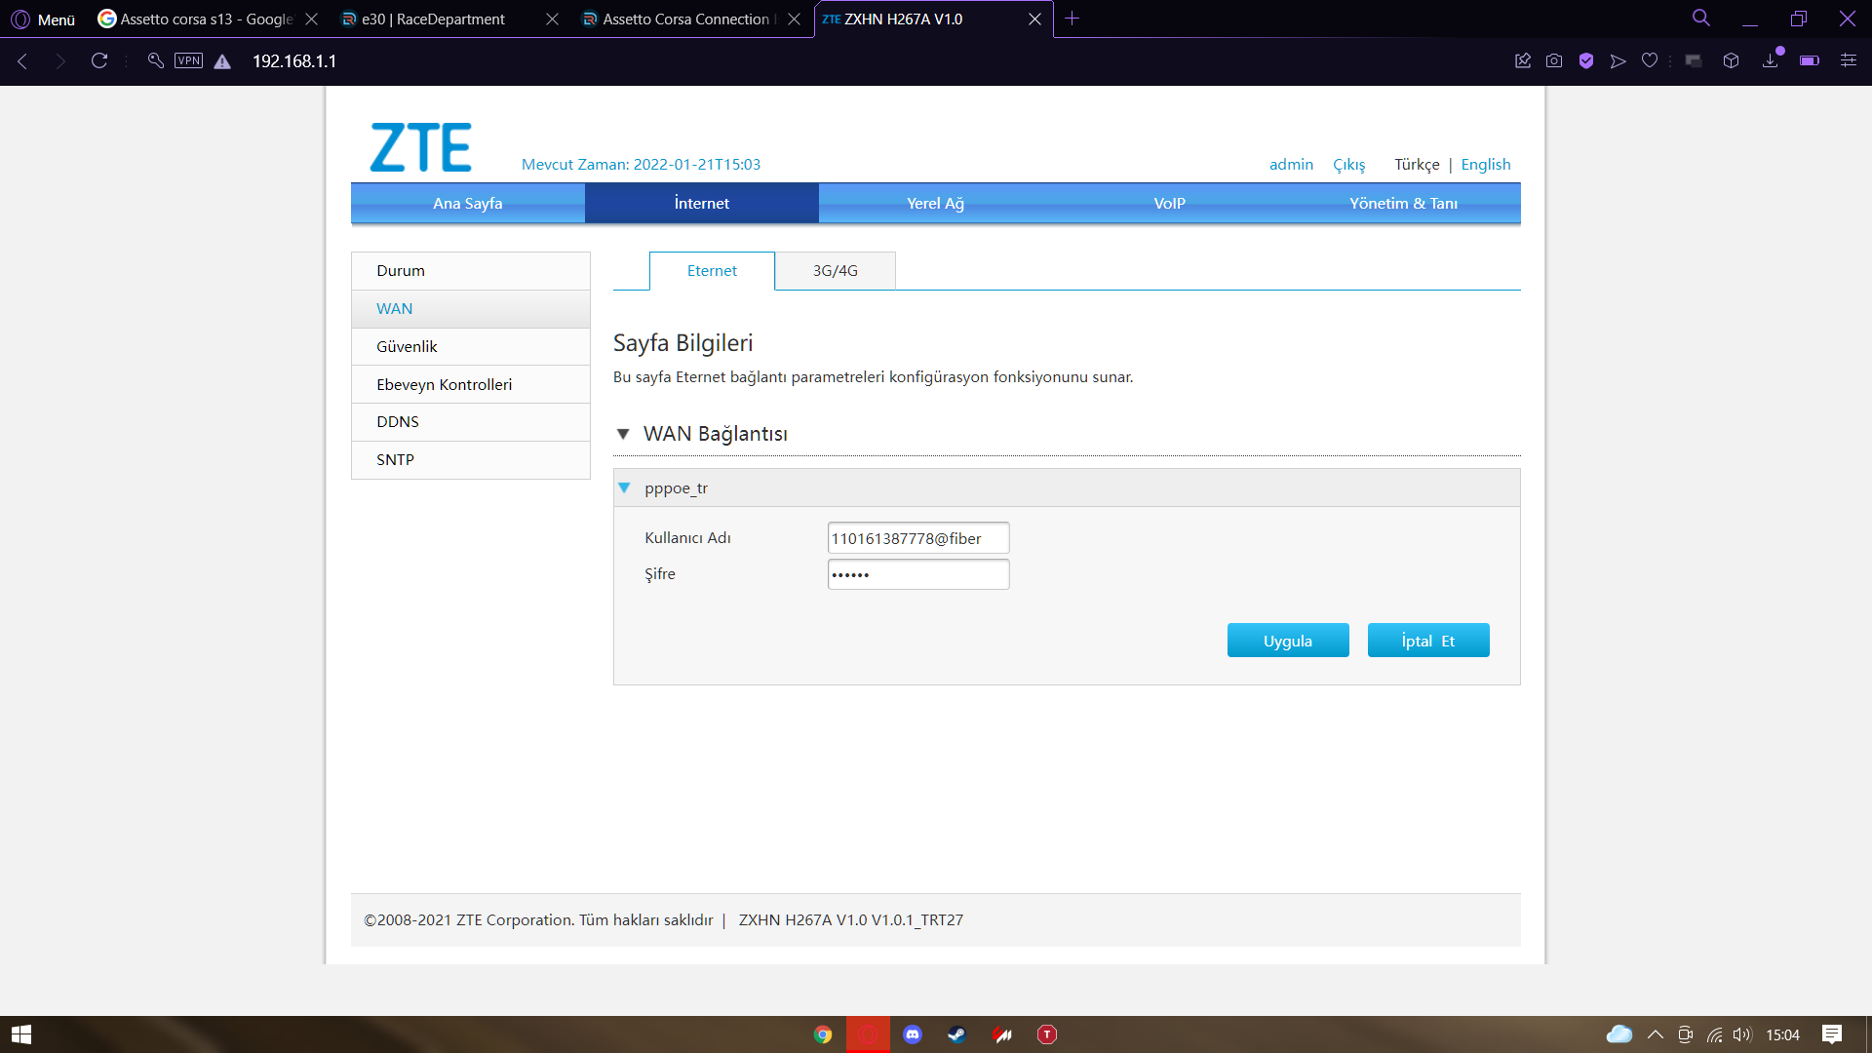Click the Uygula button
This screenshot has width=1872, height=1053.
(1288, 641)
